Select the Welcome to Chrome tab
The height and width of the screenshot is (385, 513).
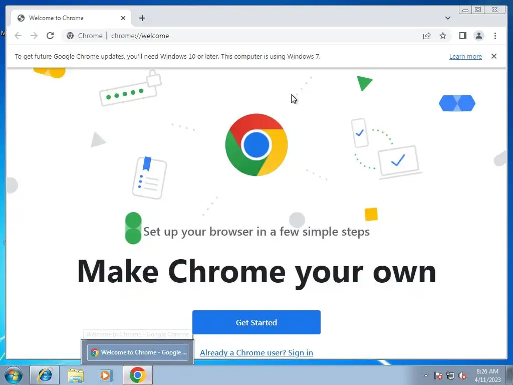(71, 18)
